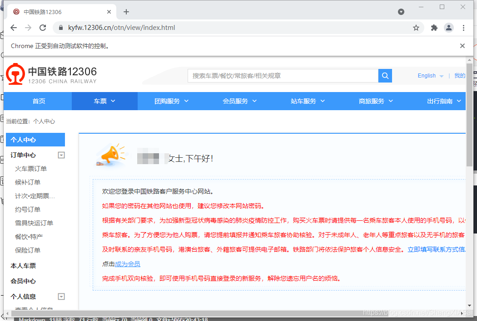Open 火车票订单 in sidebar
This screenshot has height=321, width=477.
click(31, 169)
